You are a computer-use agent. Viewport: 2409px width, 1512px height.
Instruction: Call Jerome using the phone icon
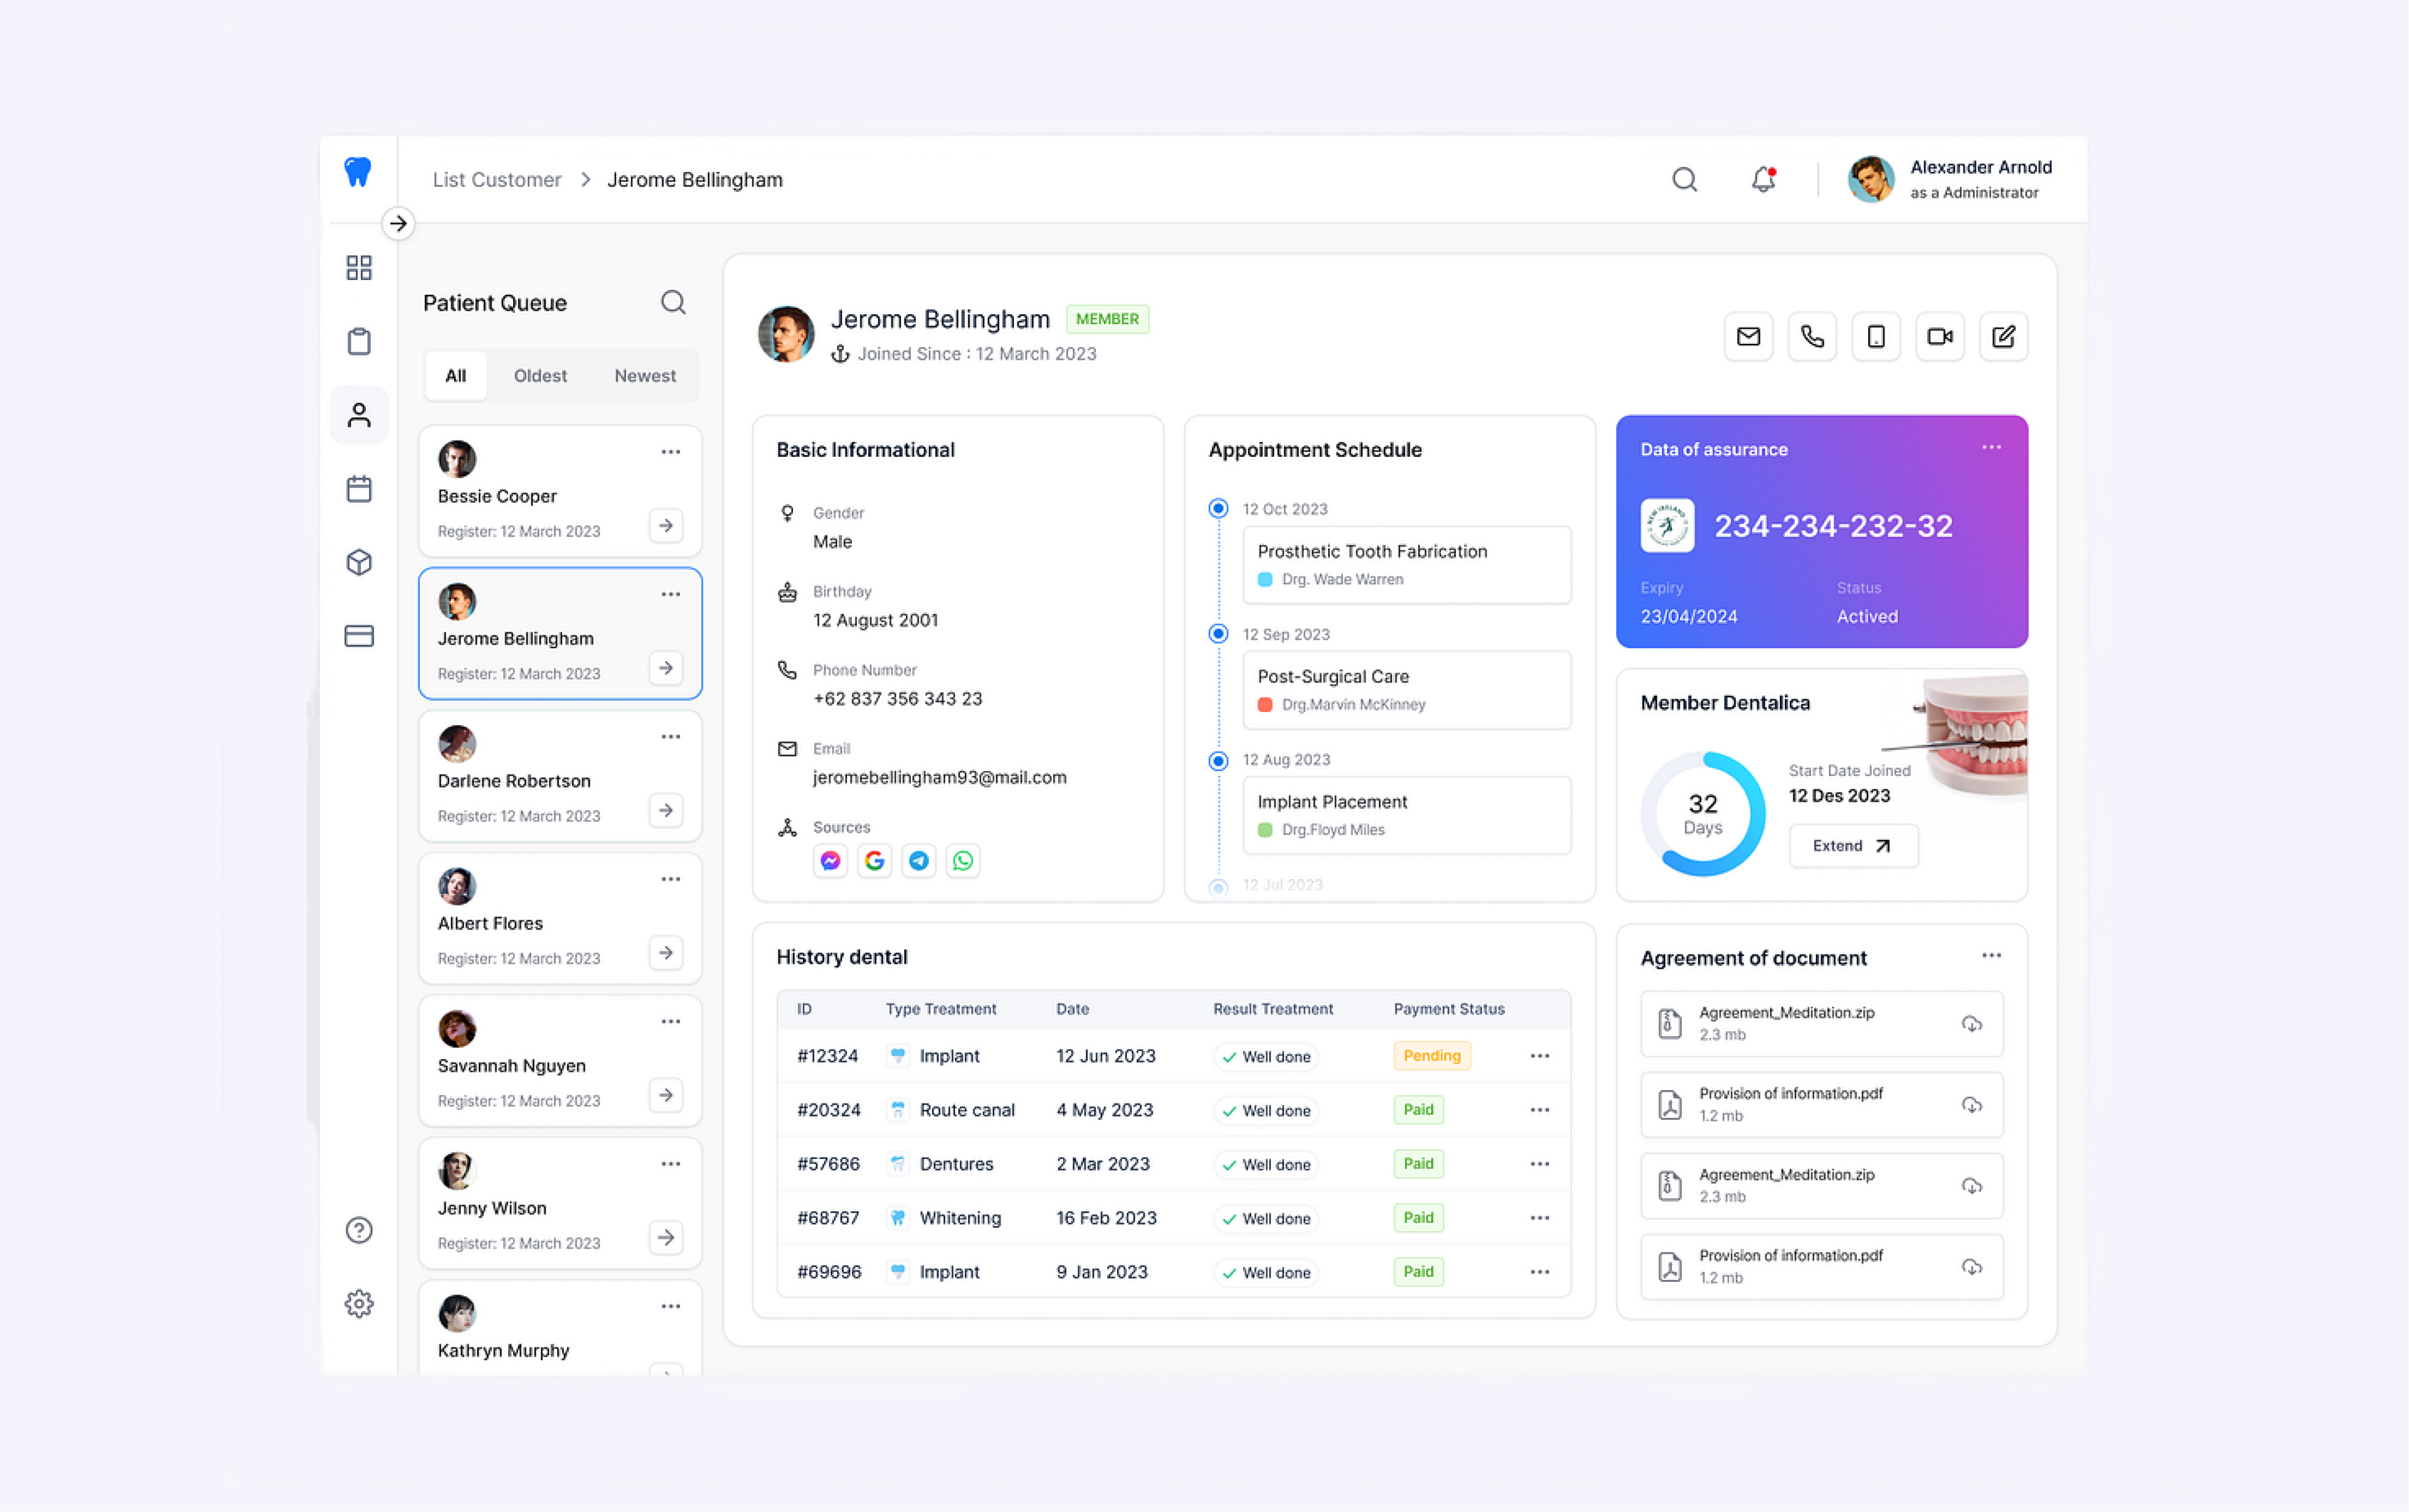(x=1812, y=337)
